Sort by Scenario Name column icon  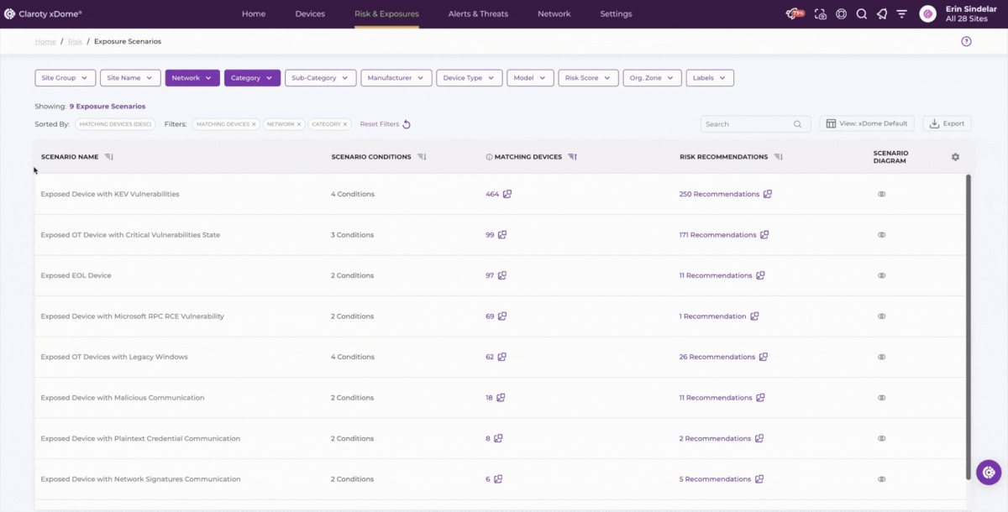coord(109,157)
